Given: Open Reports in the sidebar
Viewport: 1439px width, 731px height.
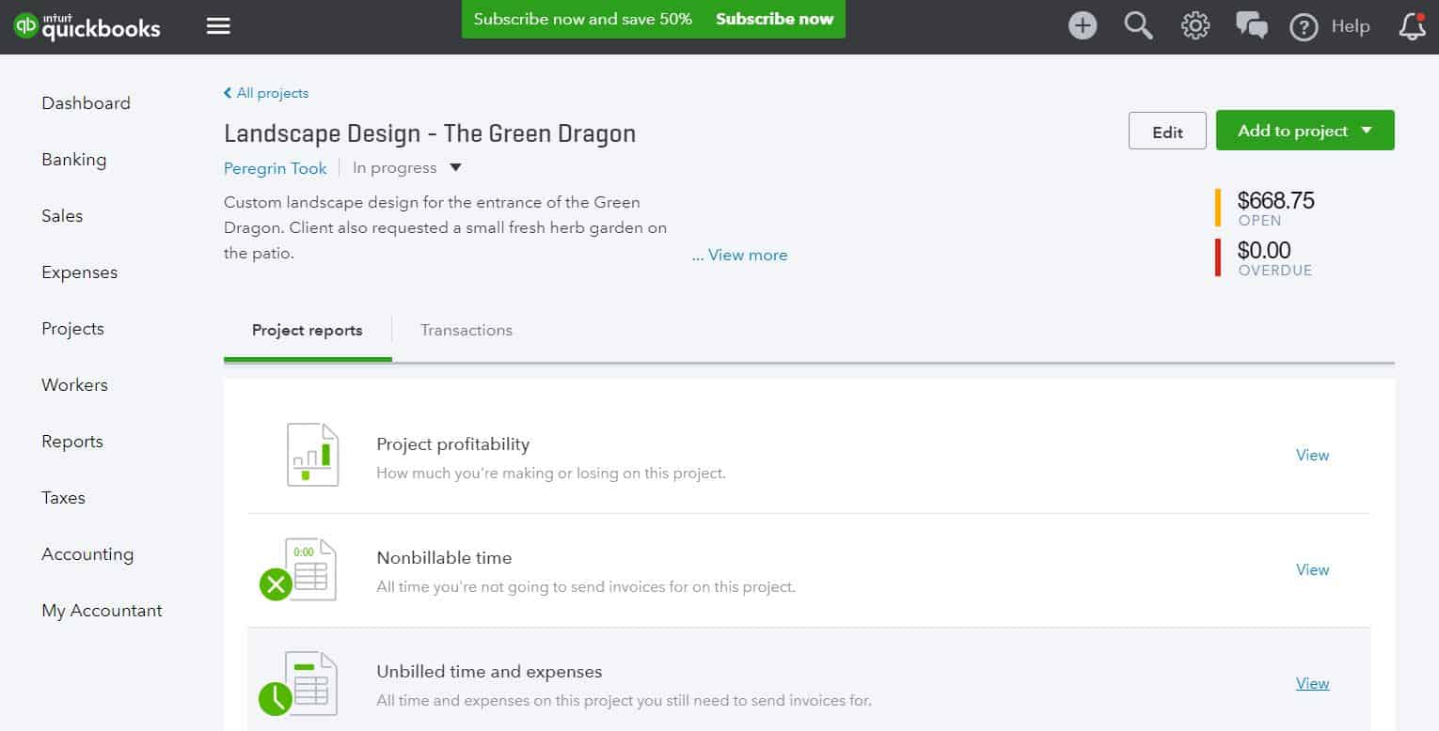Looking at the screenshot, I should (72, 442).
